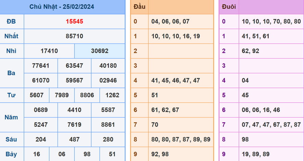
Task: Click Đầu row values 80, 80, 87, 87, 89, 89
Action: click(x=181, y=139)
